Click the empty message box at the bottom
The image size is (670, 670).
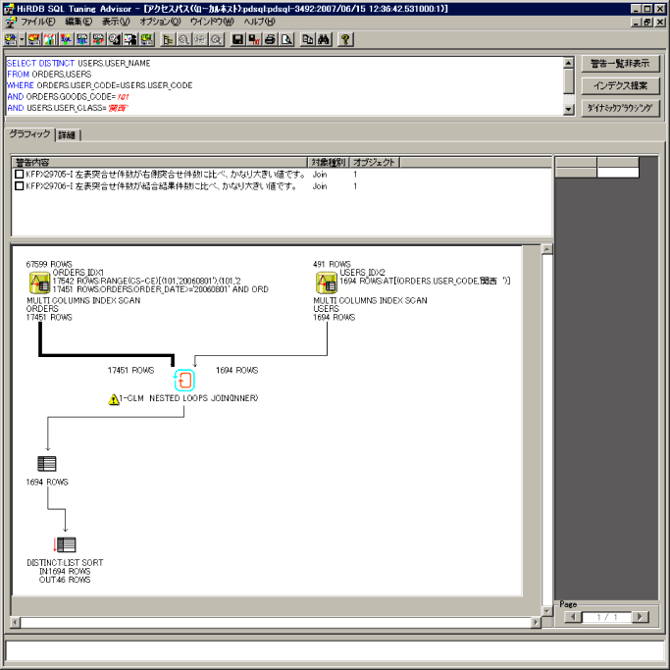335,651
